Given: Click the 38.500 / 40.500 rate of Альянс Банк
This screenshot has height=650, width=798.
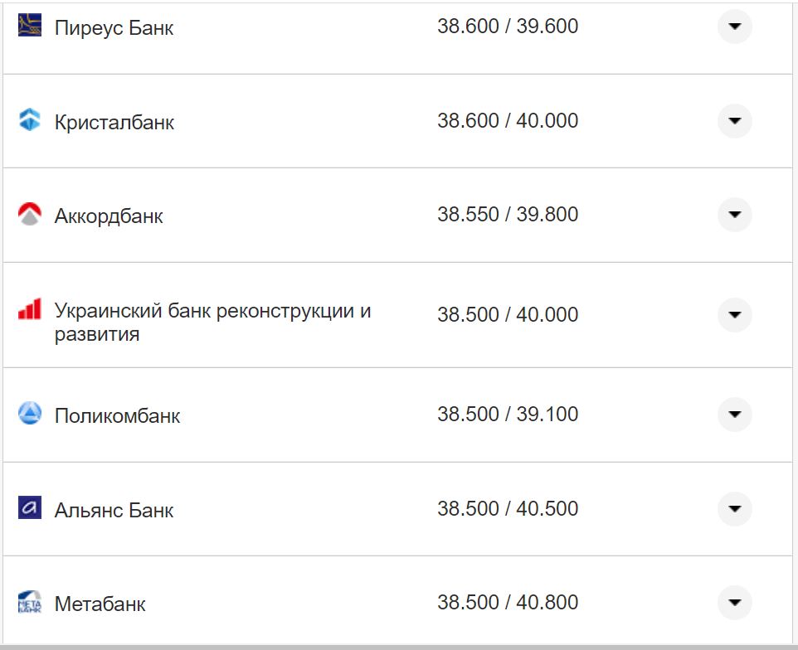Looking at the screenshot, I should 508,509.
